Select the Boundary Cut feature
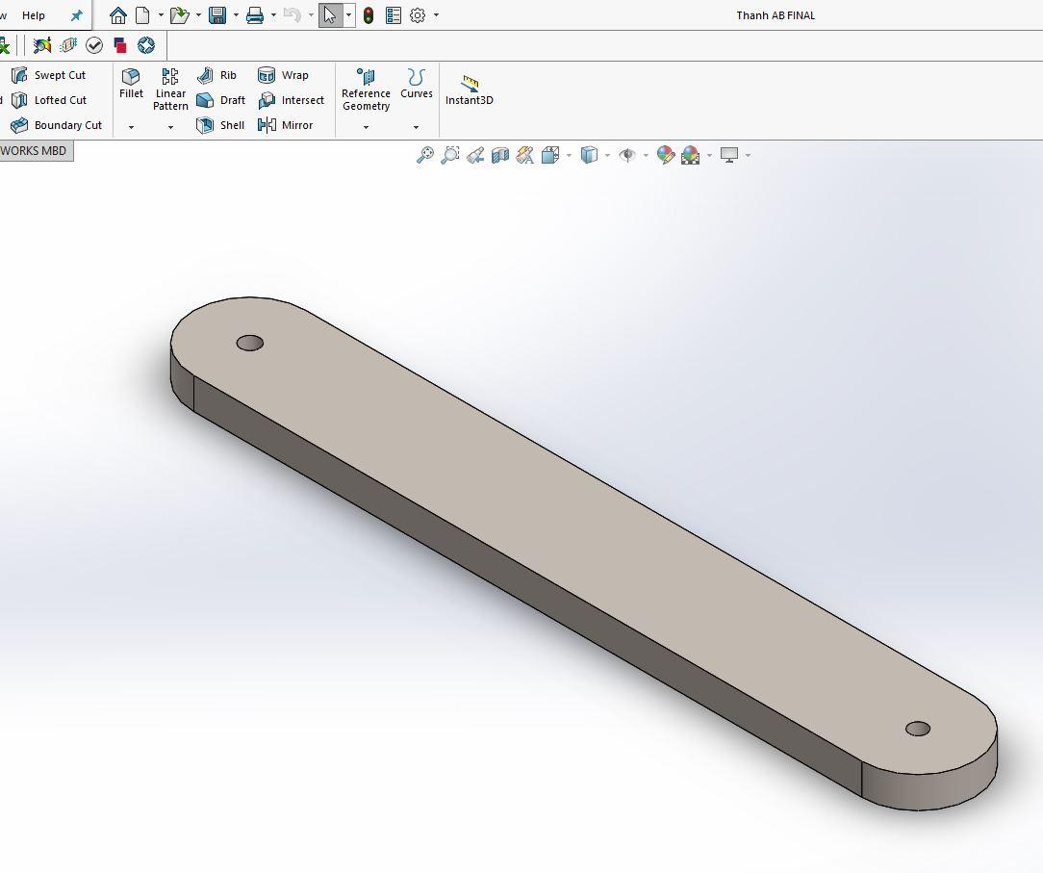The width and height of the screenshot is (1043, 873). click(x=57, y=125)
